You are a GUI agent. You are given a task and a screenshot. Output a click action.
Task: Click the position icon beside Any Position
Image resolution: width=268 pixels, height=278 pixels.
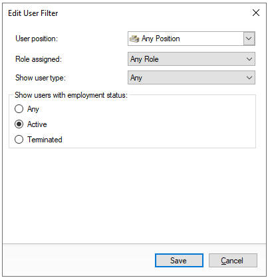[134, 39]
